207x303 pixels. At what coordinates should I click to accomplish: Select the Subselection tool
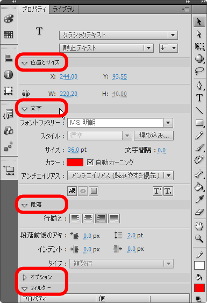click(199, 34)
